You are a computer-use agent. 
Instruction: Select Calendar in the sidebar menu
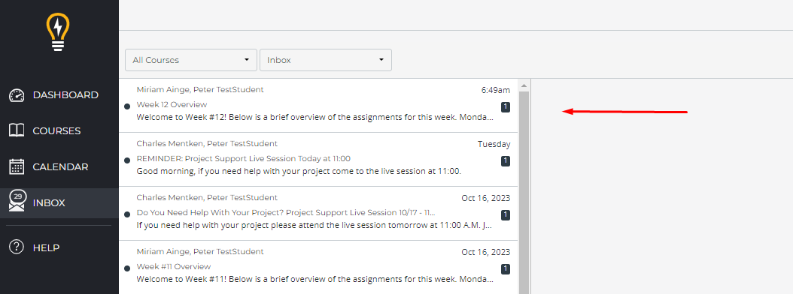click(x=59, y=167)
